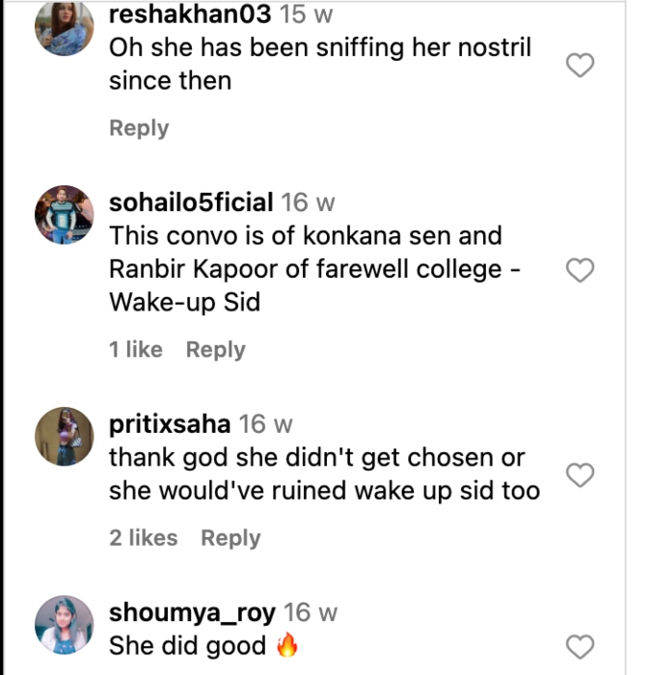Click the 16 w timestamp beside shoumya_roy
The width and height of the screenshot is (650, 675).
(x=311, y=612)
